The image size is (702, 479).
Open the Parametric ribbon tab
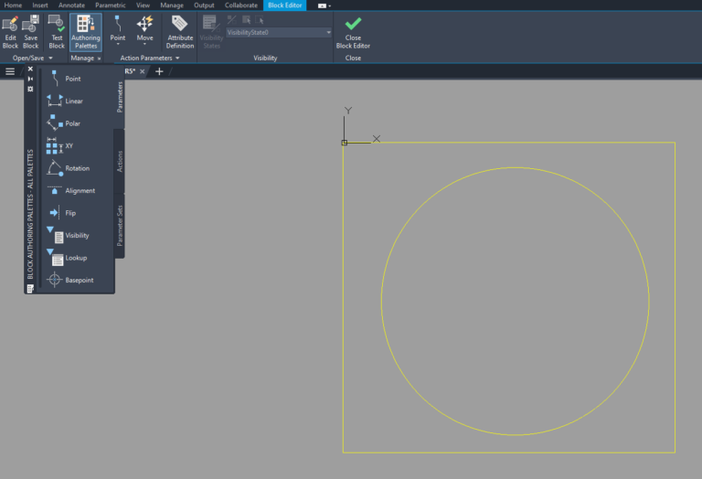[x=110, y=5]
